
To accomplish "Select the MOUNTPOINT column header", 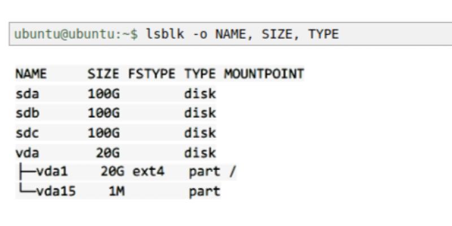I will (264, 74).
